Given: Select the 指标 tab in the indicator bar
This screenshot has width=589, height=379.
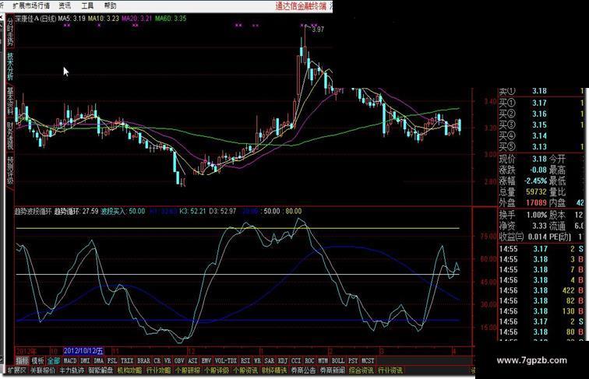Looking at the screenshot, I should tap(22, 360).
